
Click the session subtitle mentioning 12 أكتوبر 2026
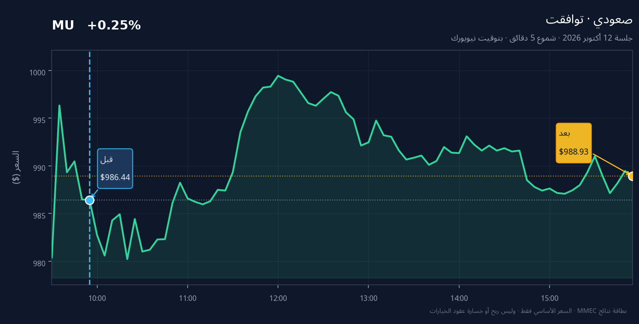pyautogui.click(x=542, y=38)
